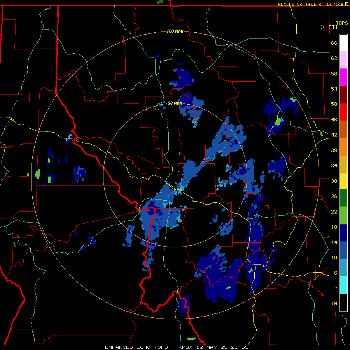Click the 50 value on the color scale
This screenshot has height=350, width=350.
(334, 104)
